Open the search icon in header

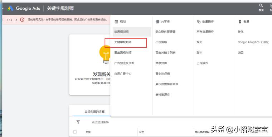(261, 6)
